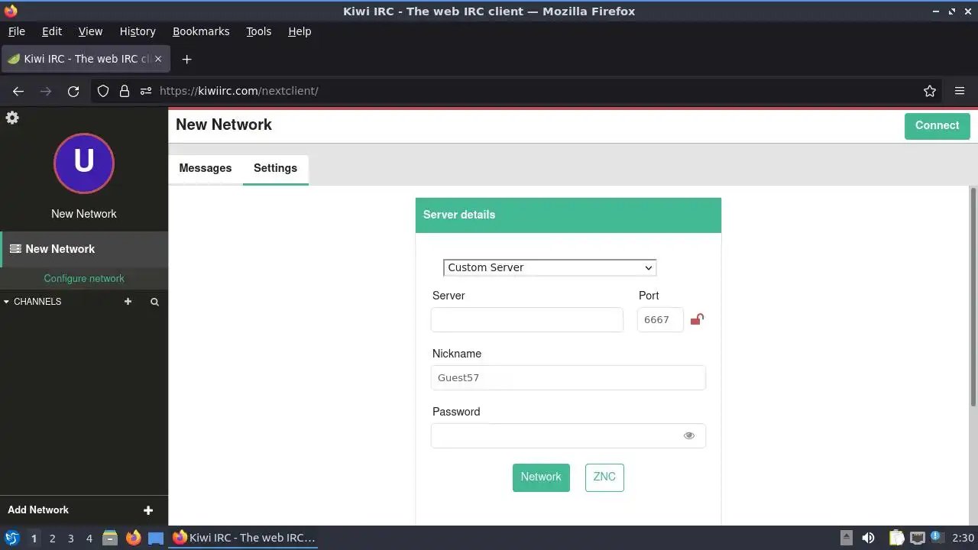Open the Custom Server dropdown
Screen dimensions: 978x550
[x=550, y=267]
